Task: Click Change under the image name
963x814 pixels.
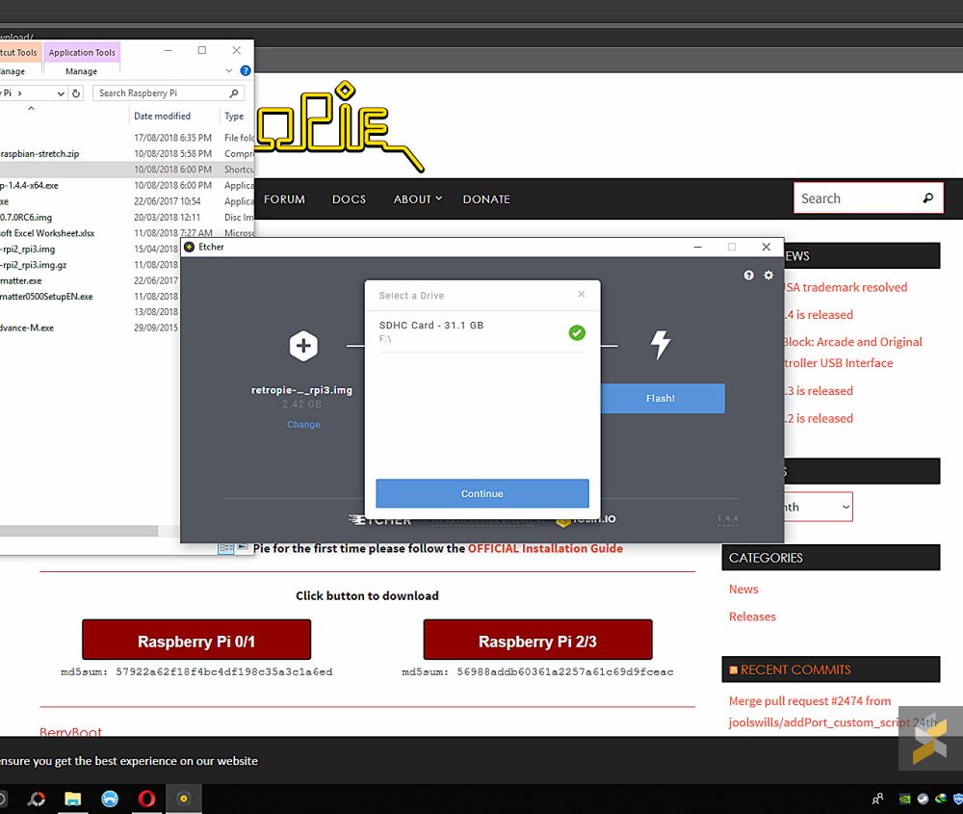Action: coord(303,425)
